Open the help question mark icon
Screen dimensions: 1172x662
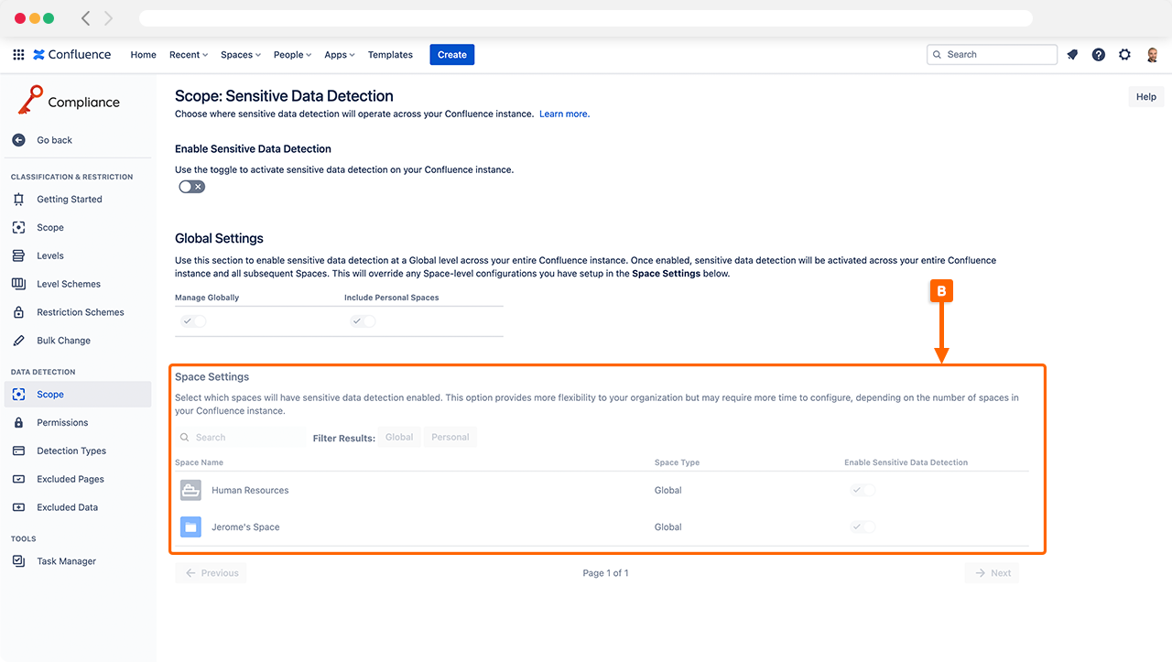pos(1099,55)
